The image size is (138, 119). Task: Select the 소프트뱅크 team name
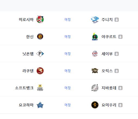(24, 88)
